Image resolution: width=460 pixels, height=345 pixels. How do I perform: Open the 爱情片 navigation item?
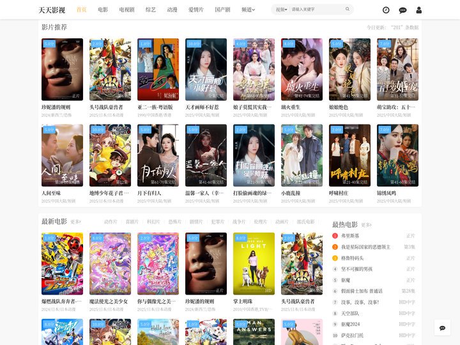(x=196, y=10)
